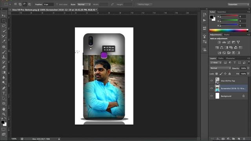Toggle layer filter switch on or off

pos(249,63)
